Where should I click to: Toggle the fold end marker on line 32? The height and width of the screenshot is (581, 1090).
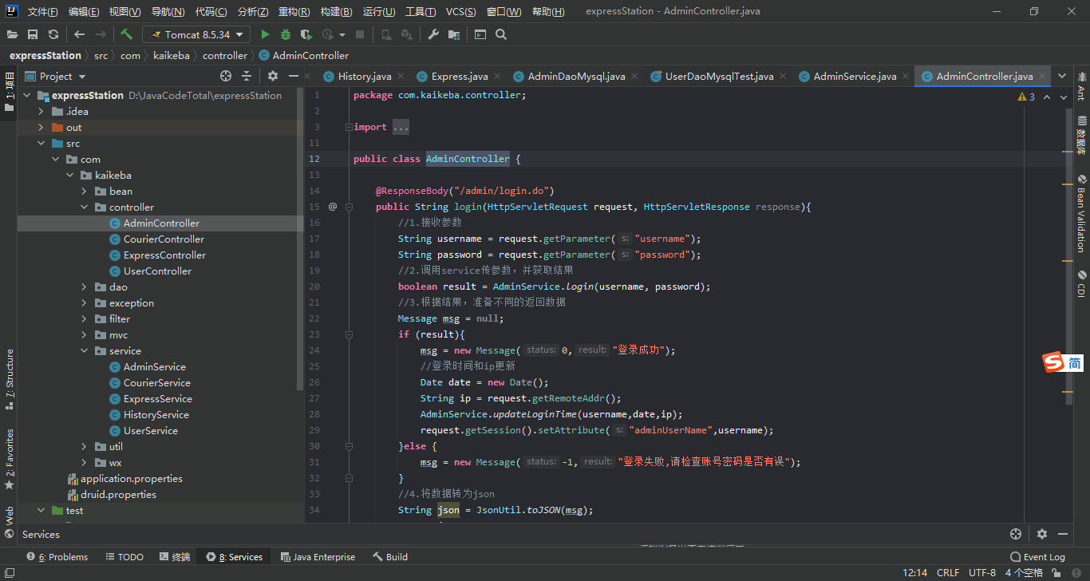(x=349, y=478)
